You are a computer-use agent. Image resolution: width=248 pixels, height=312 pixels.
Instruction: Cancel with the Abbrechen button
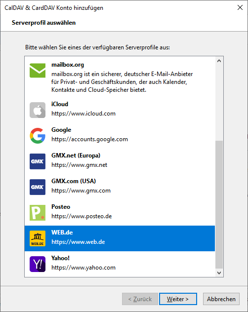pyautogui.click(x=221, y=299)
